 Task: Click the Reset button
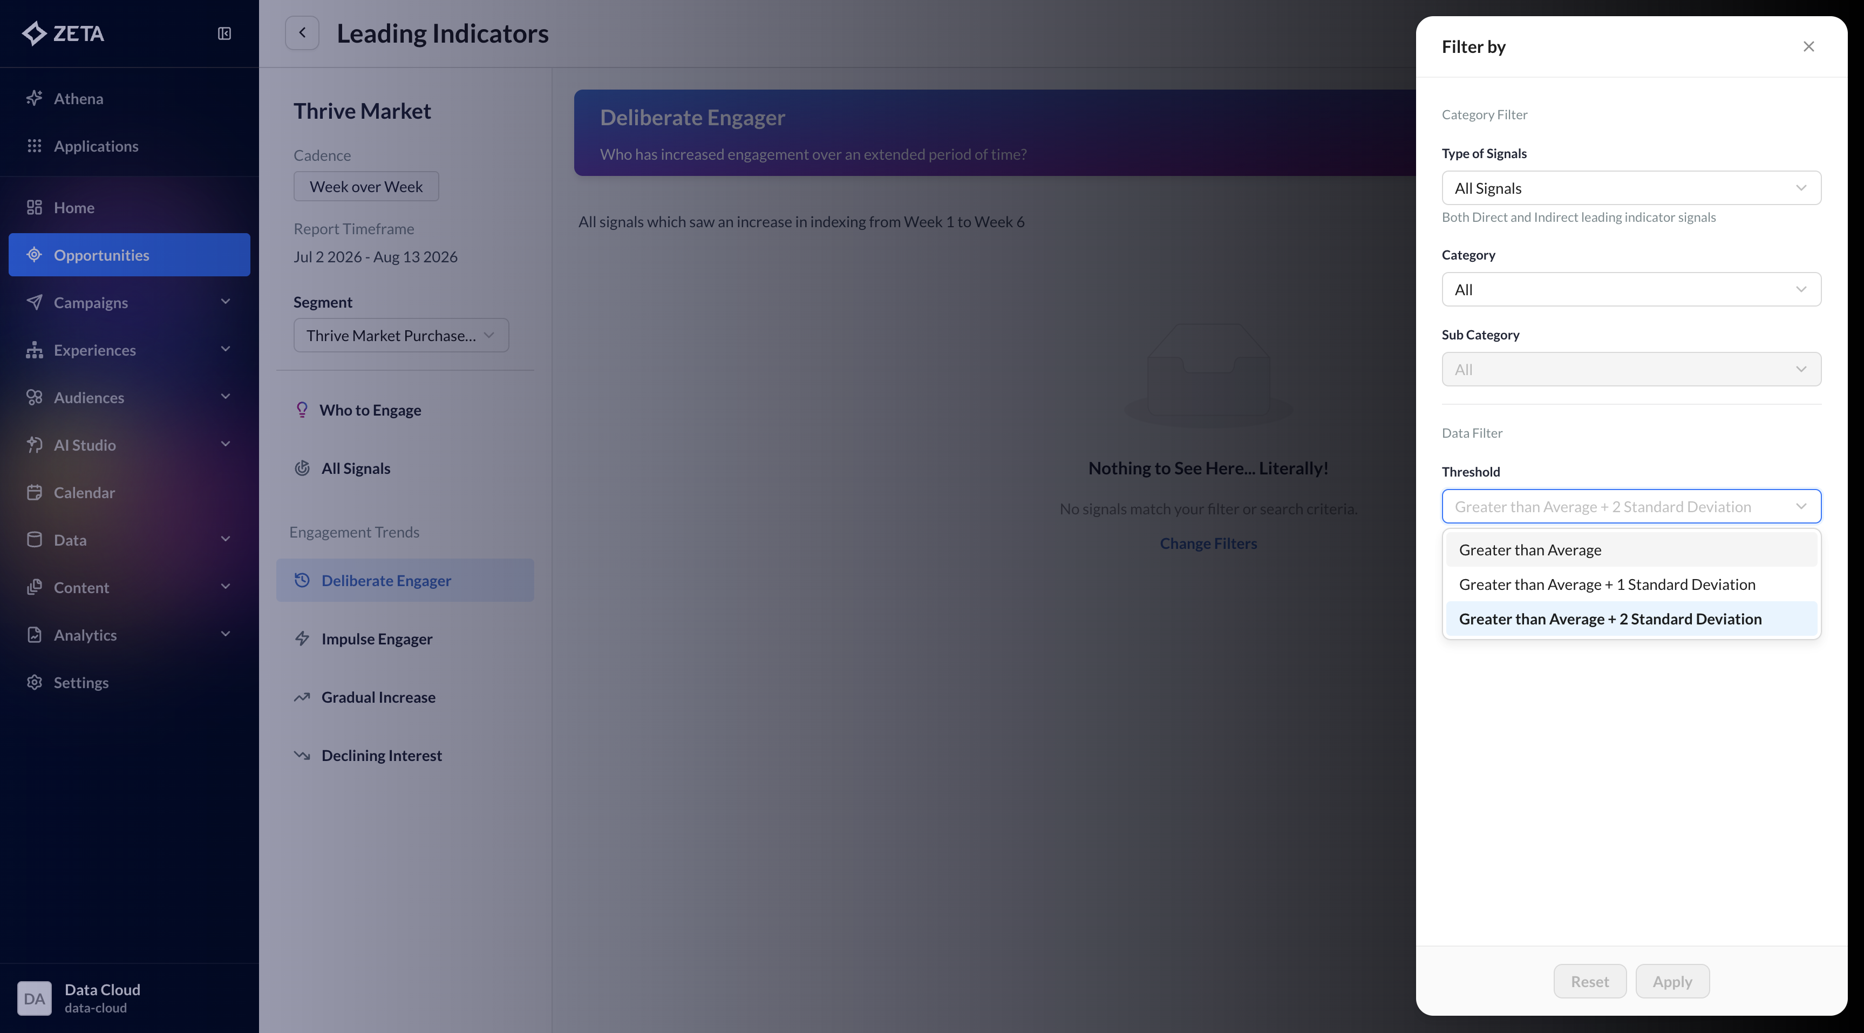coord(1590,982)
